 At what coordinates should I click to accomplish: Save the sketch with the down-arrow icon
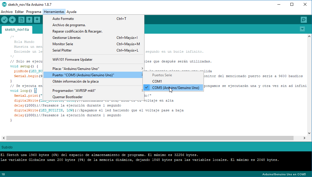(37, 20)
